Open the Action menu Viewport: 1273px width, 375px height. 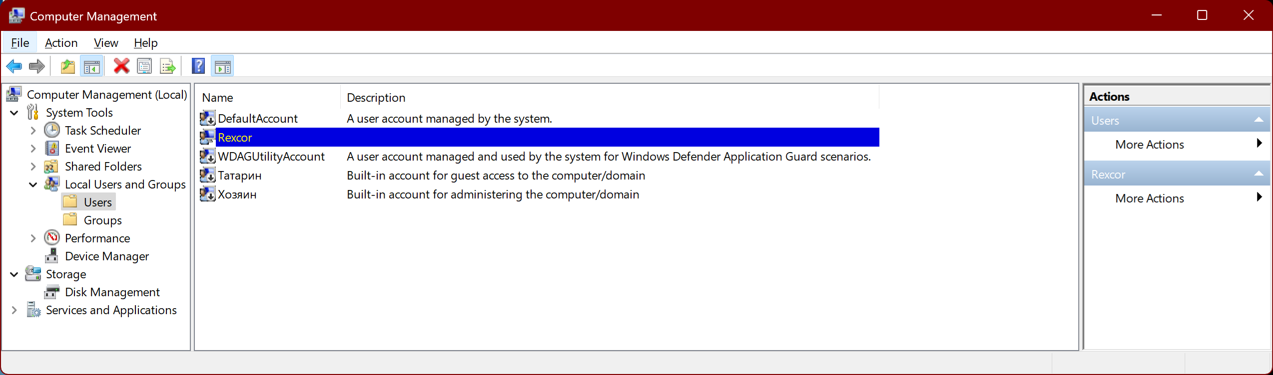point(61,43)
